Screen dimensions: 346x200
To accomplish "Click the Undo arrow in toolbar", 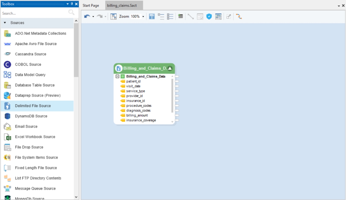I will click(x=87, y=17).
